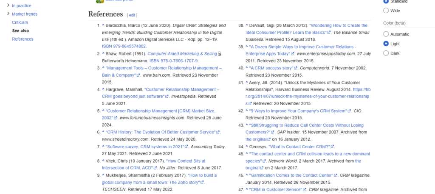Click the caret back-link of reference 3
Viewport: 435px width, 194px height.
103,68
